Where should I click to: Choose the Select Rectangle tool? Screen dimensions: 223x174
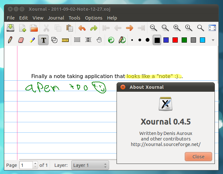[77, 40]
